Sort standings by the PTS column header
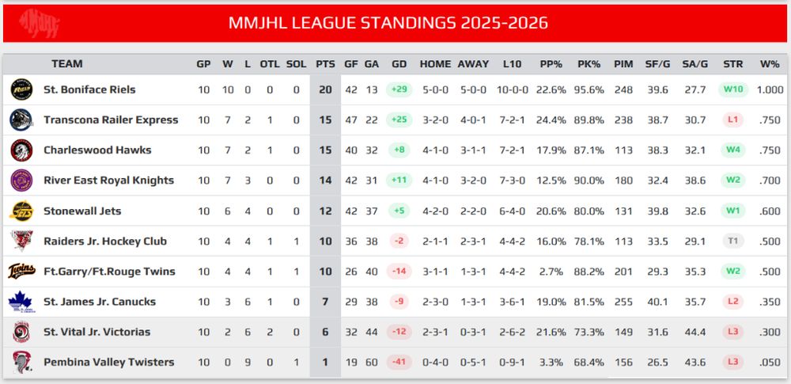 (x=325, y=64)
